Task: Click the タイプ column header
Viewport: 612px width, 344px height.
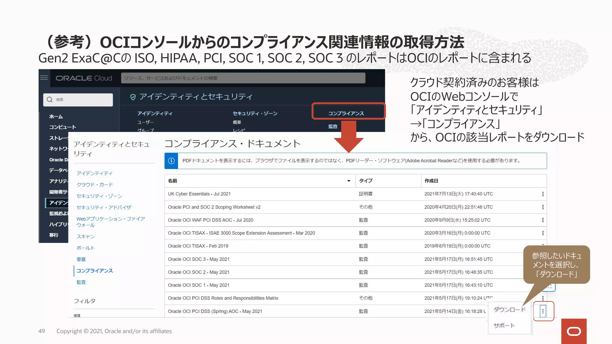Action: click(366, 181)
